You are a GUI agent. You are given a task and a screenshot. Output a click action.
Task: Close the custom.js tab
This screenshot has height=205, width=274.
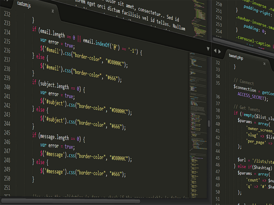point(52,11)
